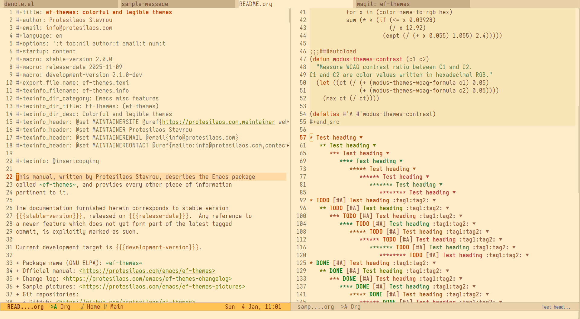This screenshot has height=319, width=580.
Task: Click the checkmark icon before Home
Action: coord(82,307)
